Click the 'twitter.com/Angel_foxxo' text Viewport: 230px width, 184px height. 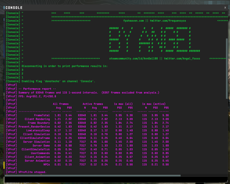[182, 59]
